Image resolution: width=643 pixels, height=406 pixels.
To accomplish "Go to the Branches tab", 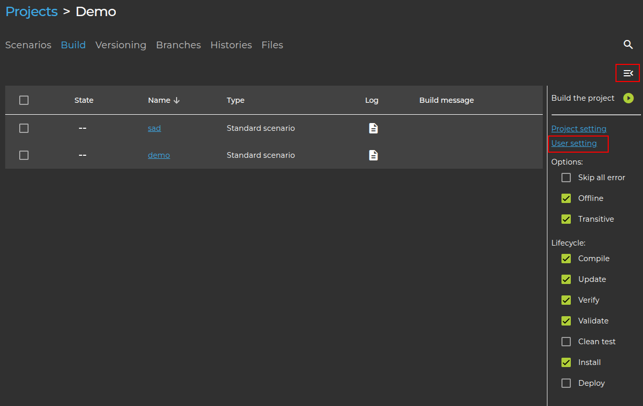I will click(x=178, y=45).
